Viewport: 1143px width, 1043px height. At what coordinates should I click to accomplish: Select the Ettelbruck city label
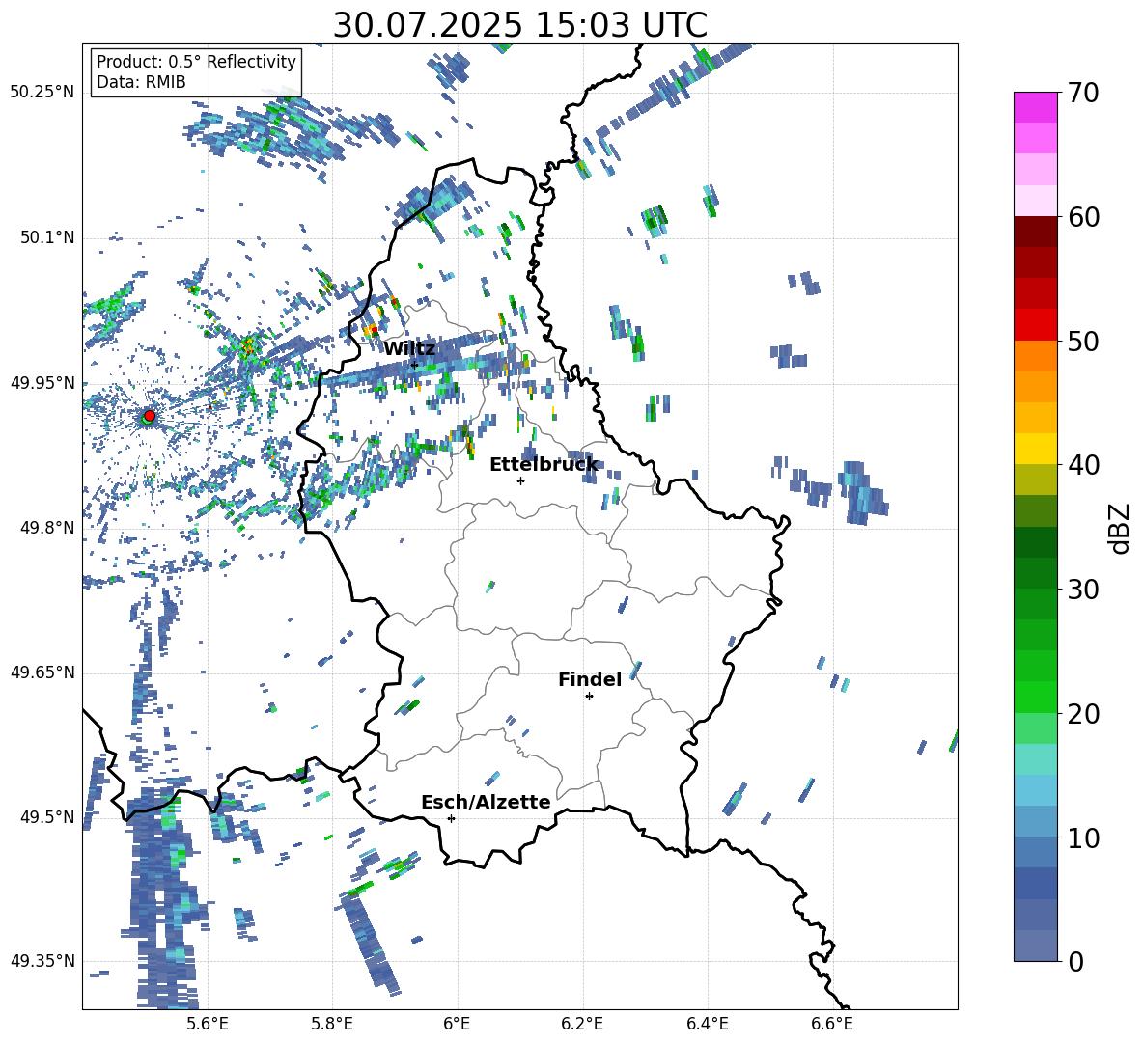click(x=544, y=464)
